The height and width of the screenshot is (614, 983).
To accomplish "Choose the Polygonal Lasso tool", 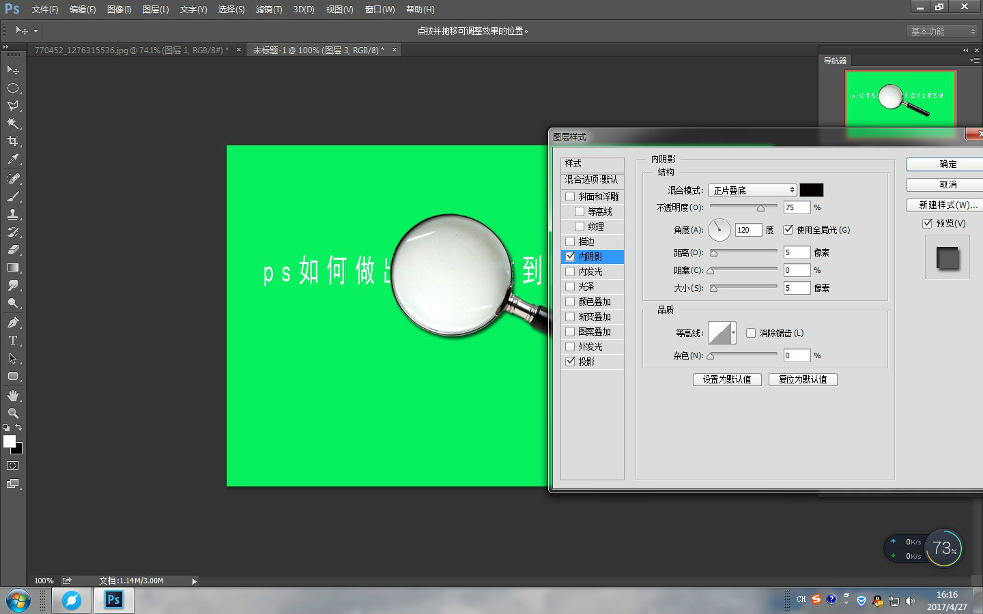I will (x=13, y=106).
